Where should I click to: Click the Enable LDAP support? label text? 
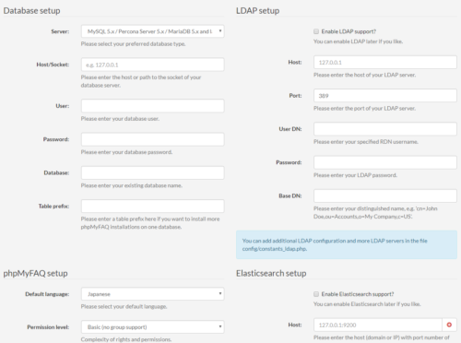(349, 31)
